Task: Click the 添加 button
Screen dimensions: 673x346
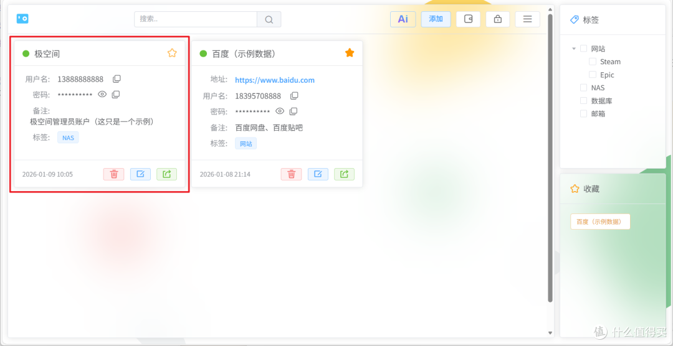Action: (x=436, y=19)
